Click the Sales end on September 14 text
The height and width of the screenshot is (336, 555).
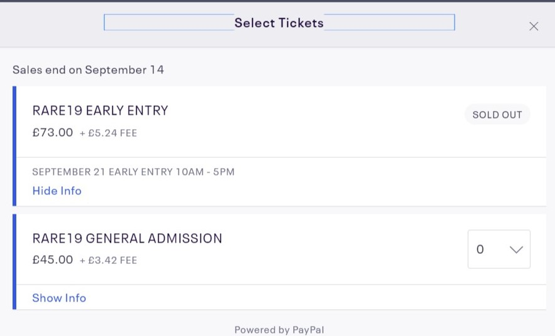click(x=89, y=70)
